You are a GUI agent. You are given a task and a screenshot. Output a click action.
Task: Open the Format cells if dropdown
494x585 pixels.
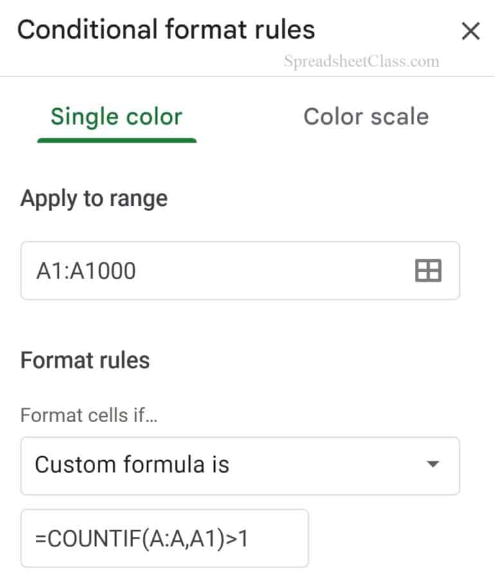click(x=240, y=465)
